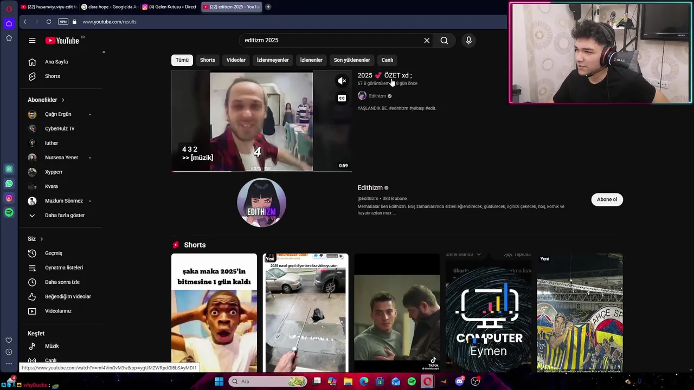Start voice search with the microphone
The width and height of the screenshot is (694, 390).
pos(469,41)
